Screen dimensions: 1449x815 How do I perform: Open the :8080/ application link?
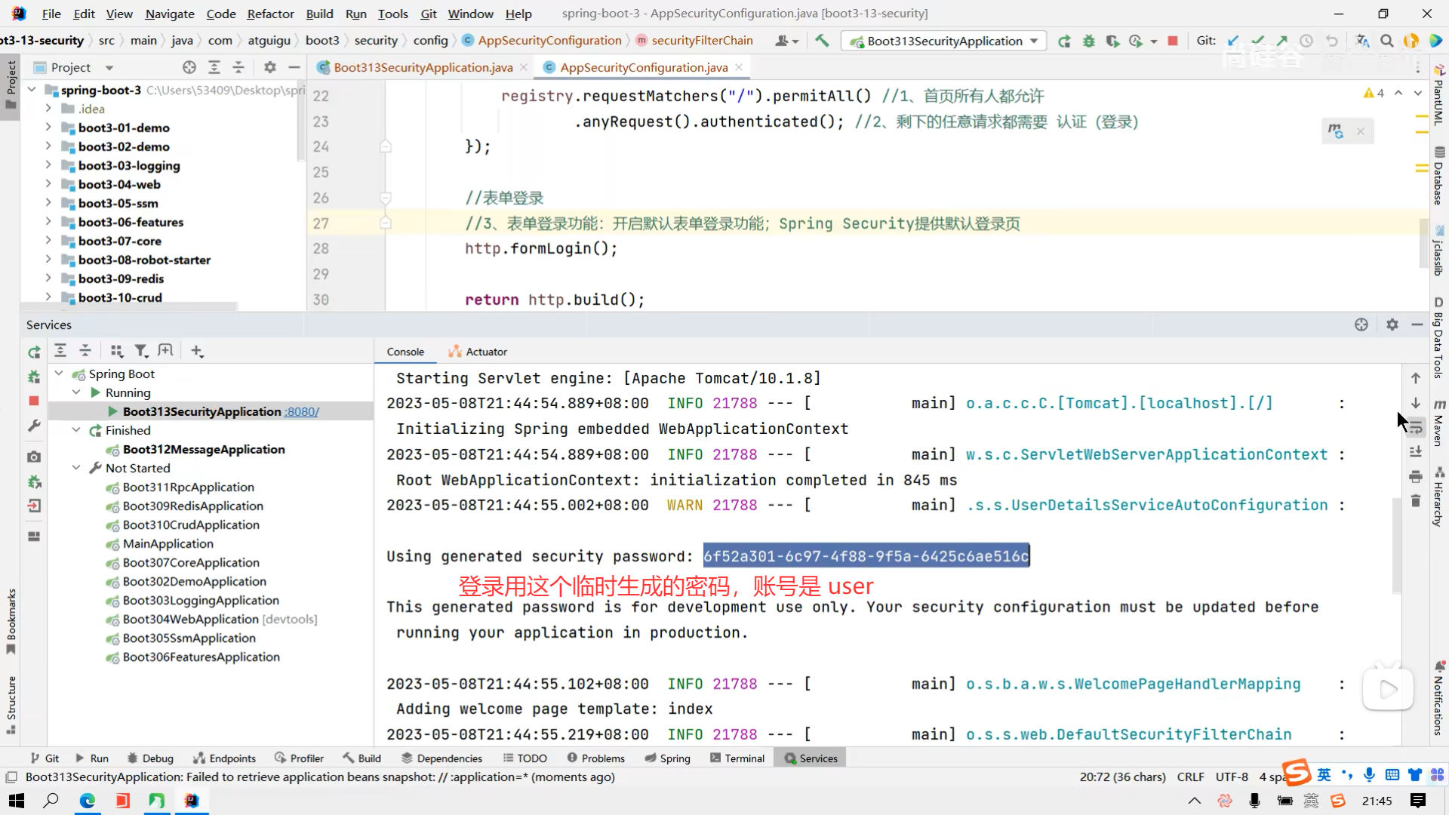click(302, 411)
